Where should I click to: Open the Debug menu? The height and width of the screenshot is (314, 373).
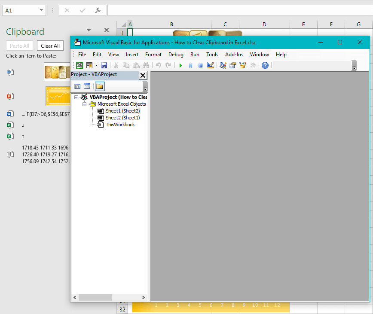[x=176, y=55]
